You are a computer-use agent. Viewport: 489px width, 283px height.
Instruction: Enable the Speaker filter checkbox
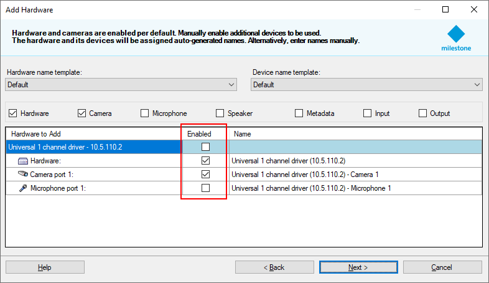tap(220, 113)
